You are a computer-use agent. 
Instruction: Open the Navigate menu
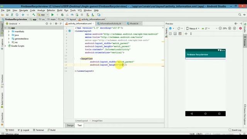click(24, 10)
